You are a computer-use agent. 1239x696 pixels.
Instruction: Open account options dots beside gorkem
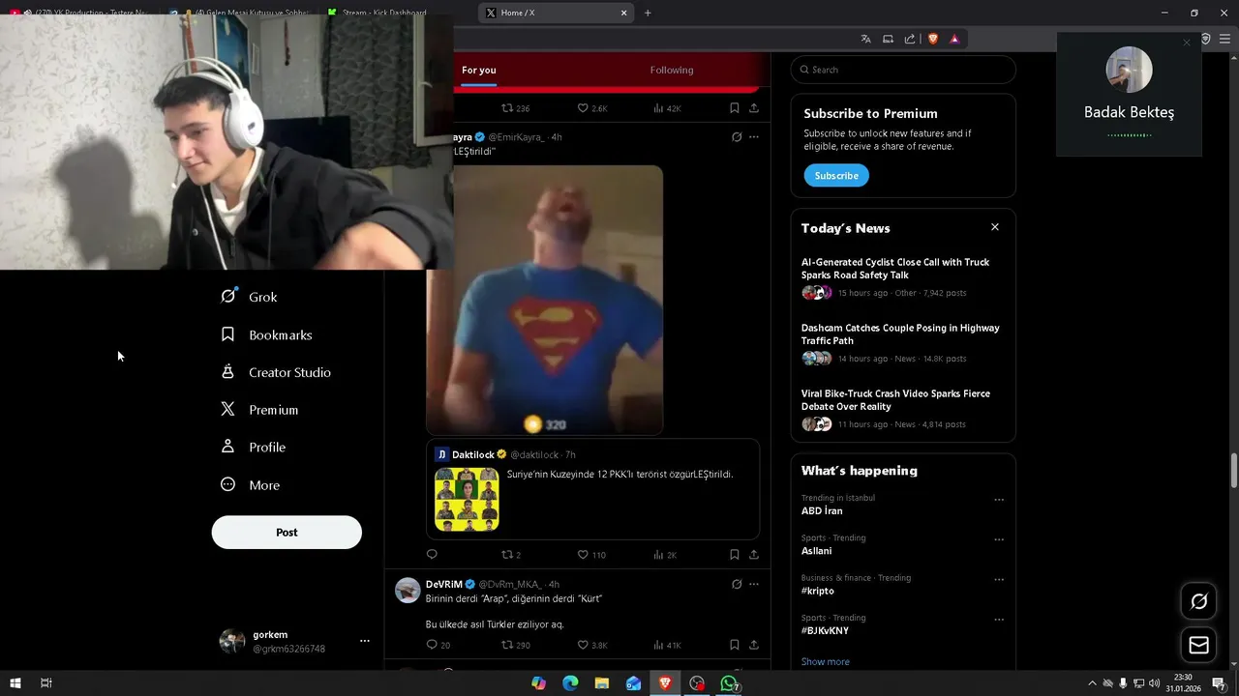click(x=365, y=641)
